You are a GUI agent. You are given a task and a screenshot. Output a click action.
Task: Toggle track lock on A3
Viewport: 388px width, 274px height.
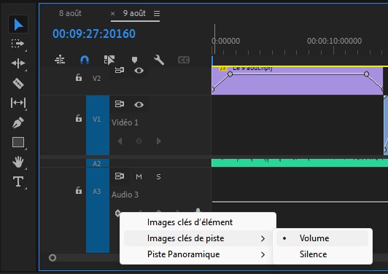pos(79,190)
